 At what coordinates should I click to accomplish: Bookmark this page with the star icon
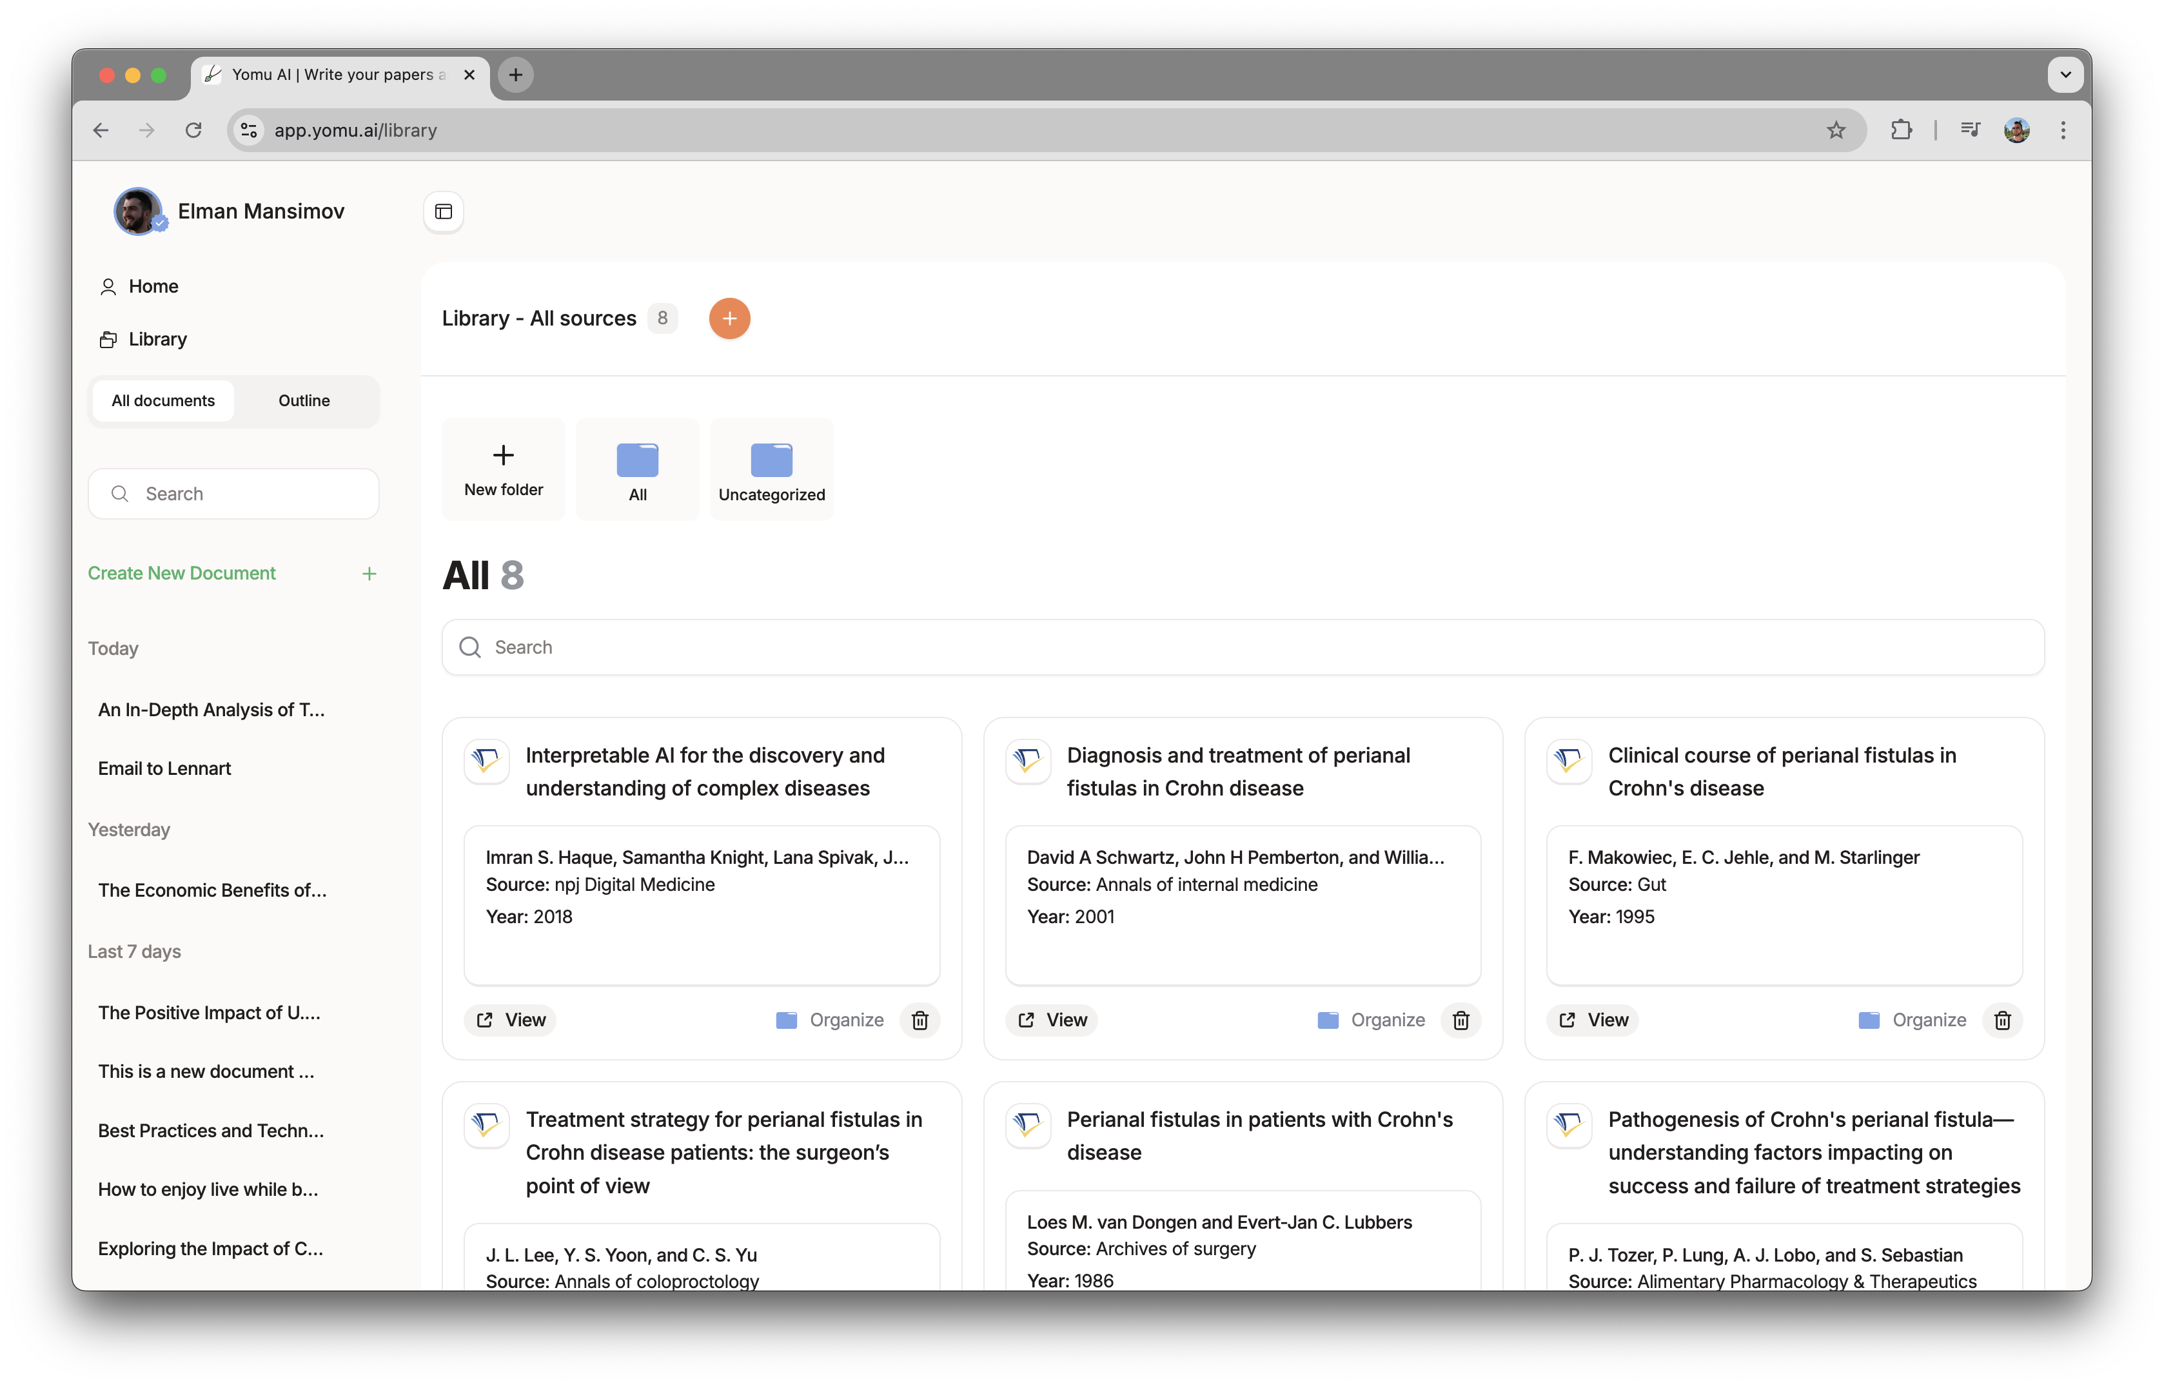1836,130
